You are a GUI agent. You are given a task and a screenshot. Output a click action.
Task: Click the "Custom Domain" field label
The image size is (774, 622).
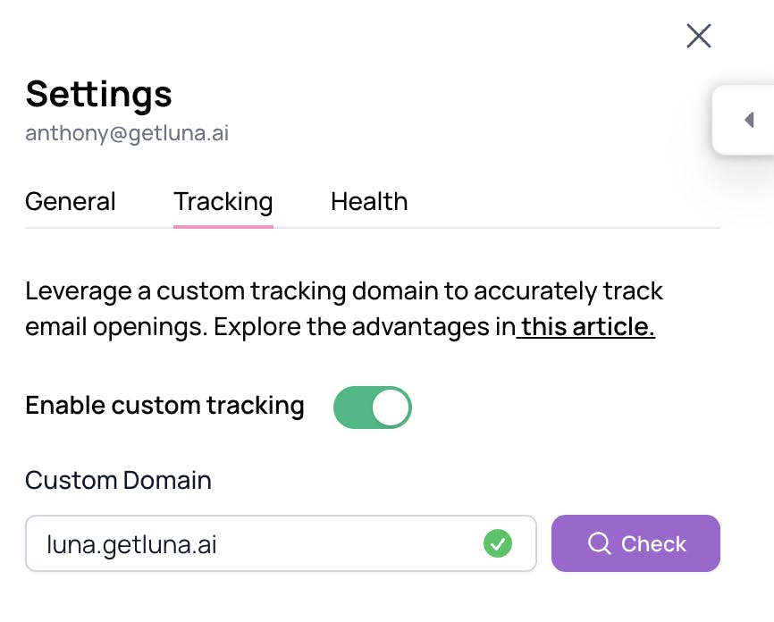coord(118,481)
